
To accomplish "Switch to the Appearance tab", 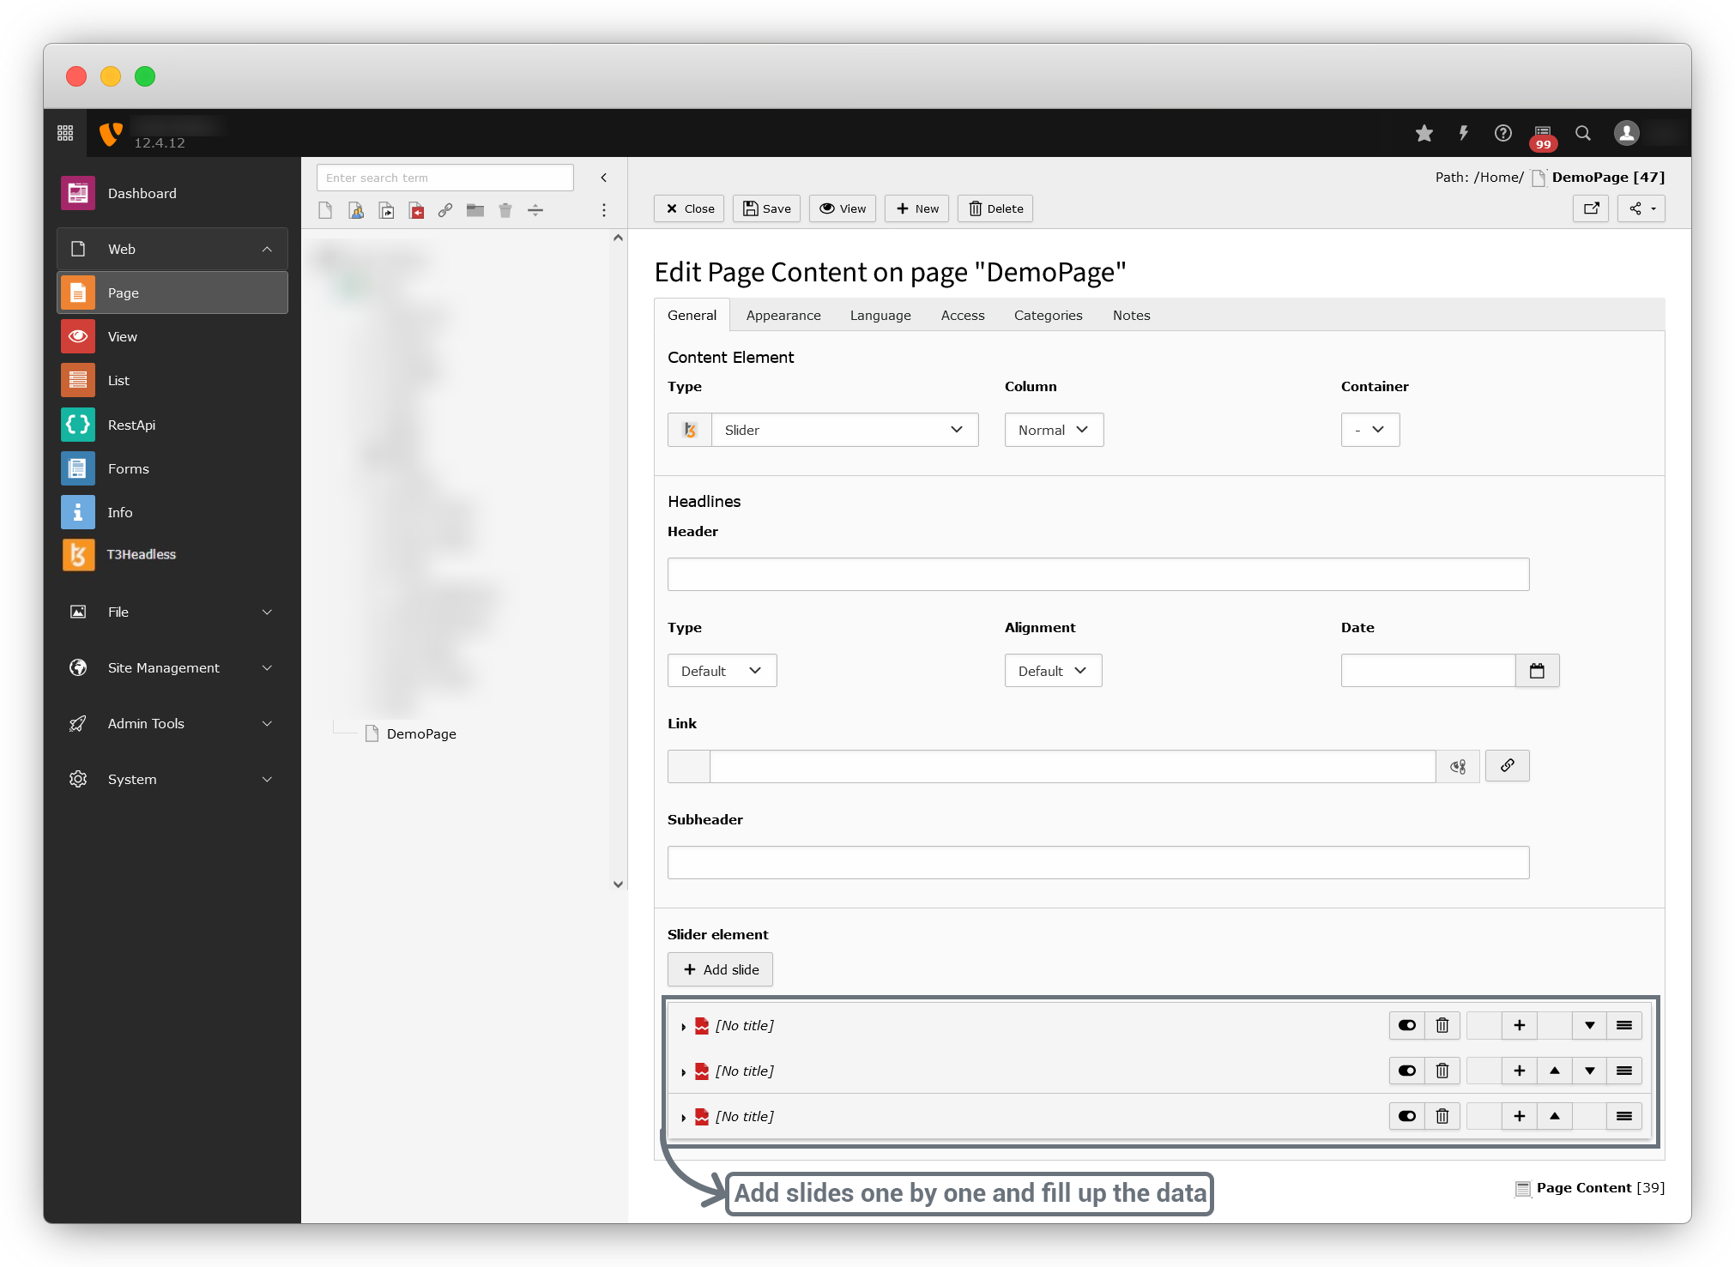I will click(x=783, y=316).
